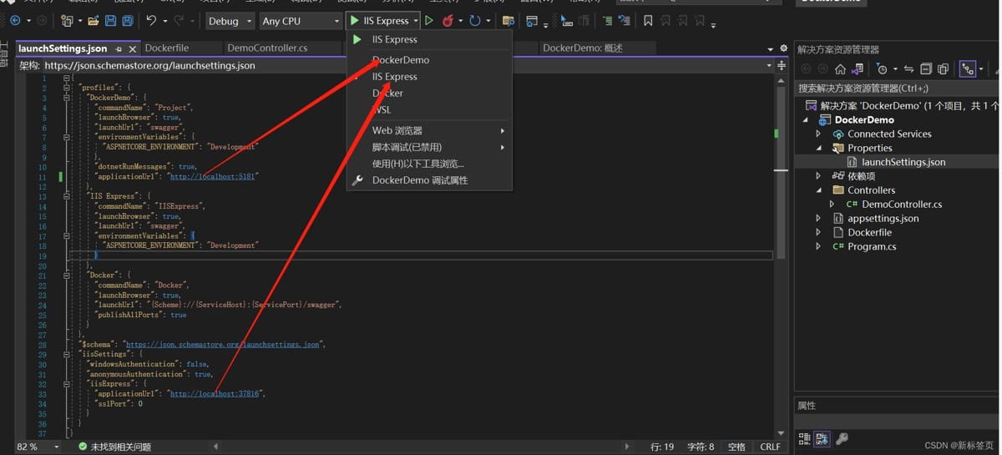
Task: Click the Collapse All icon in Solution Explorer
Action: tap(925, 68)
